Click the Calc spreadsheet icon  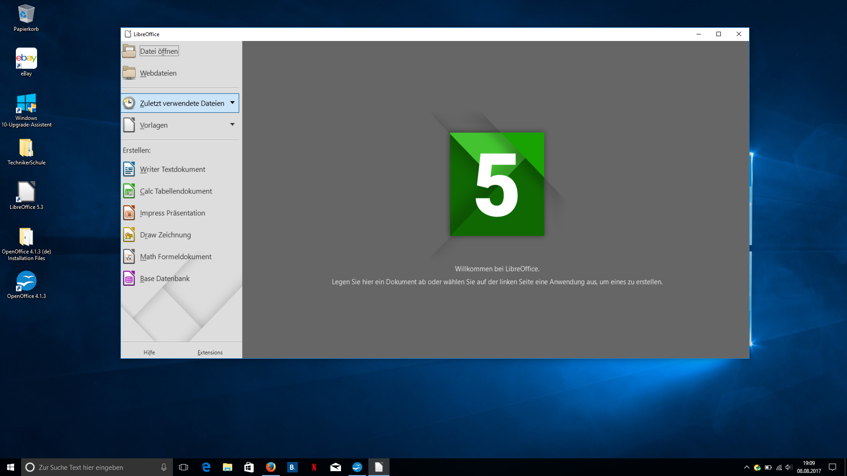coord(129,191)
